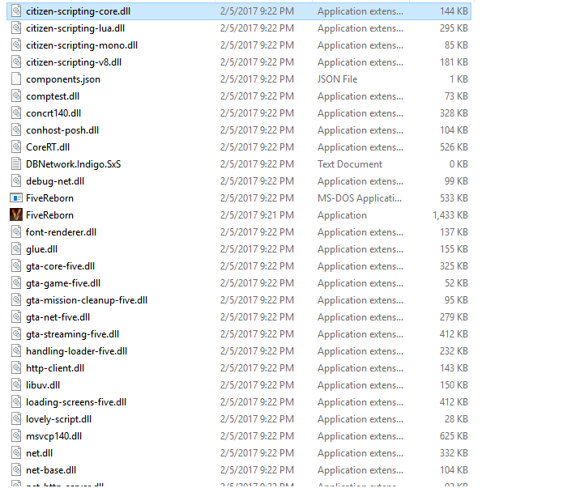This screenshot has width=567, height=488.
Task: Select the libuv.dll file name
Action: click(x=43, y=385)
